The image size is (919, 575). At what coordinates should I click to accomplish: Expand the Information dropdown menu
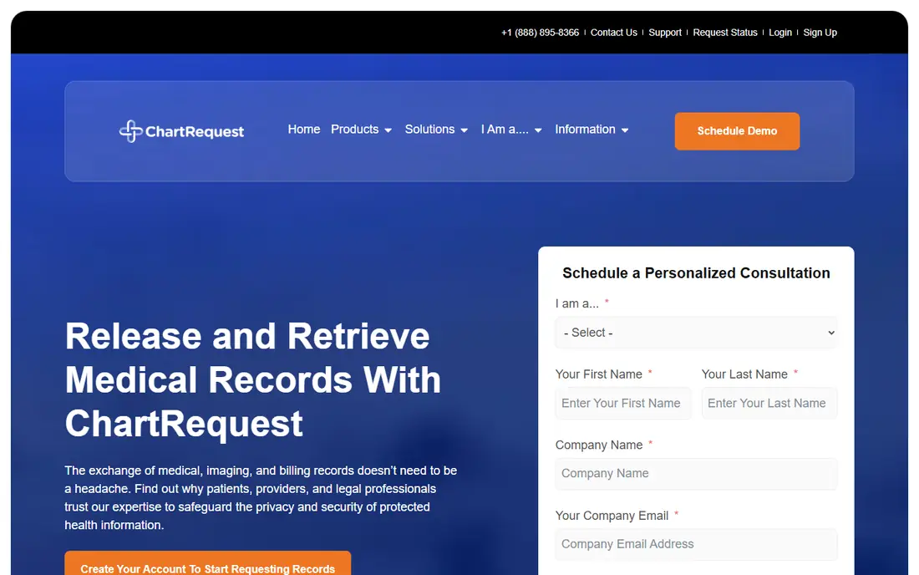pos(592,130)
